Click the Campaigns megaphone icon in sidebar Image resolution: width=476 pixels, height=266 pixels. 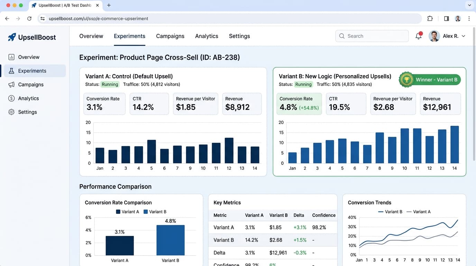coord(11,85)
